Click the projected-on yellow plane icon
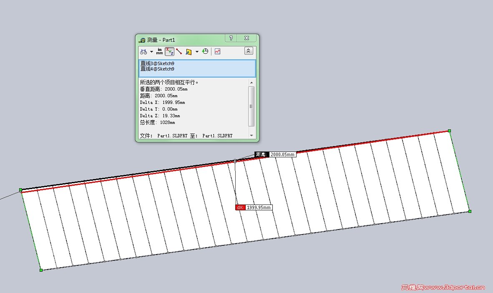This screenshot has width=493, height=293. (x=189, y=52)
